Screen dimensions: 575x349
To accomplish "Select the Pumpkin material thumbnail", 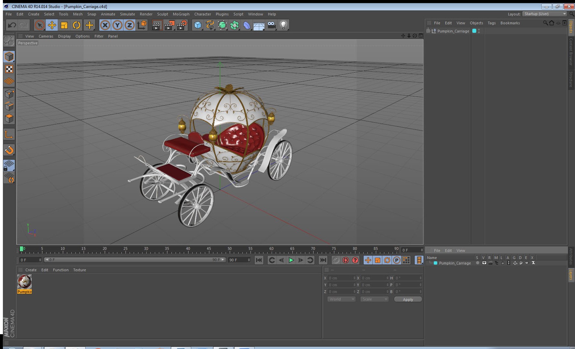I will (x=24, y=282).
